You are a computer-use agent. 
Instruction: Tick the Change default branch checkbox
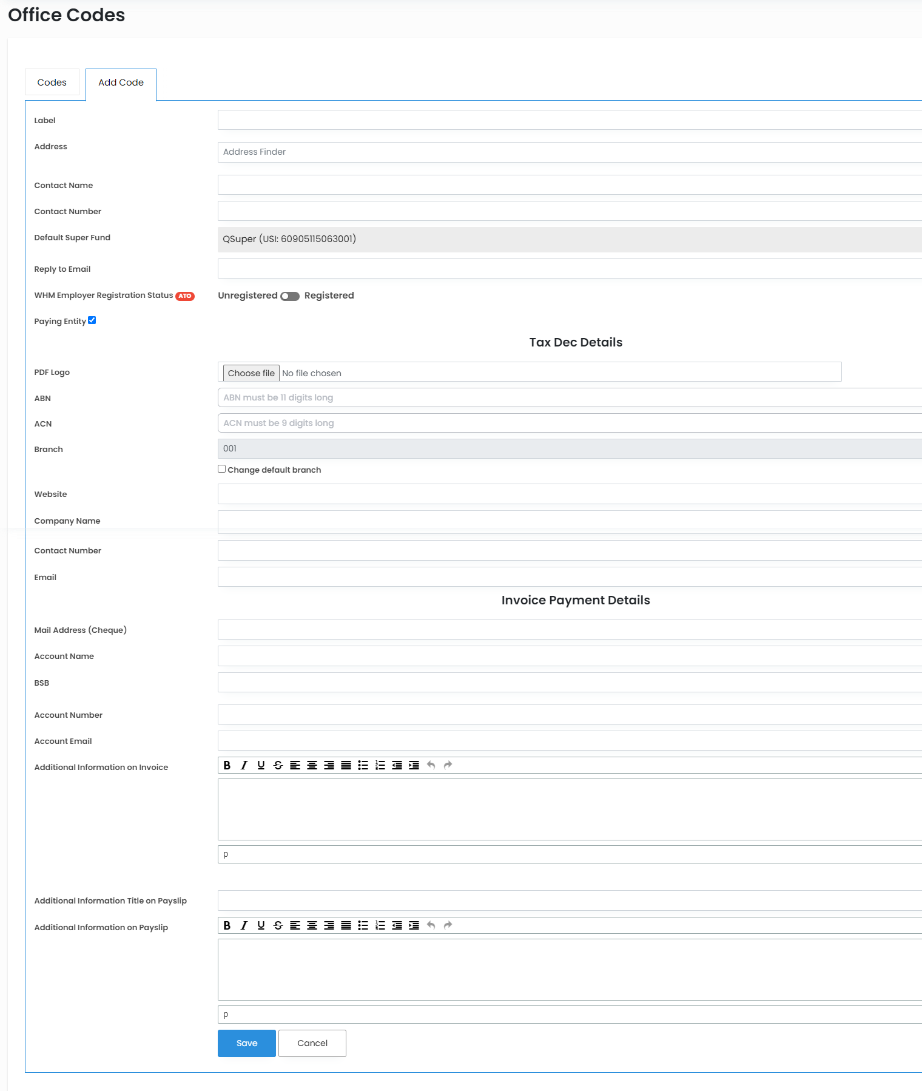pyautogui.click(x=222, y=469)
